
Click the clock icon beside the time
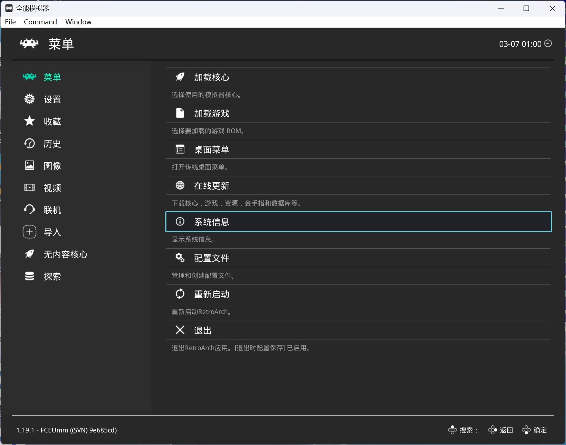(548, 44)
